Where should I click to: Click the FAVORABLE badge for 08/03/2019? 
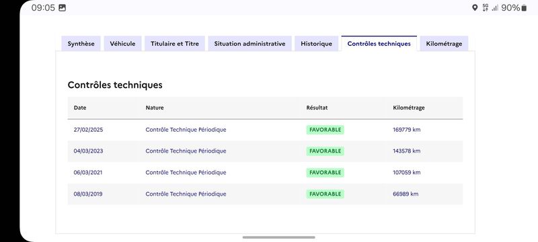tap(325, 194)
